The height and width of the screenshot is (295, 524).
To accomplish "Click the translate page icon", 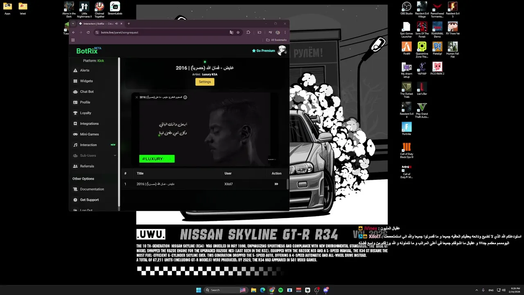I will [231, 32].
